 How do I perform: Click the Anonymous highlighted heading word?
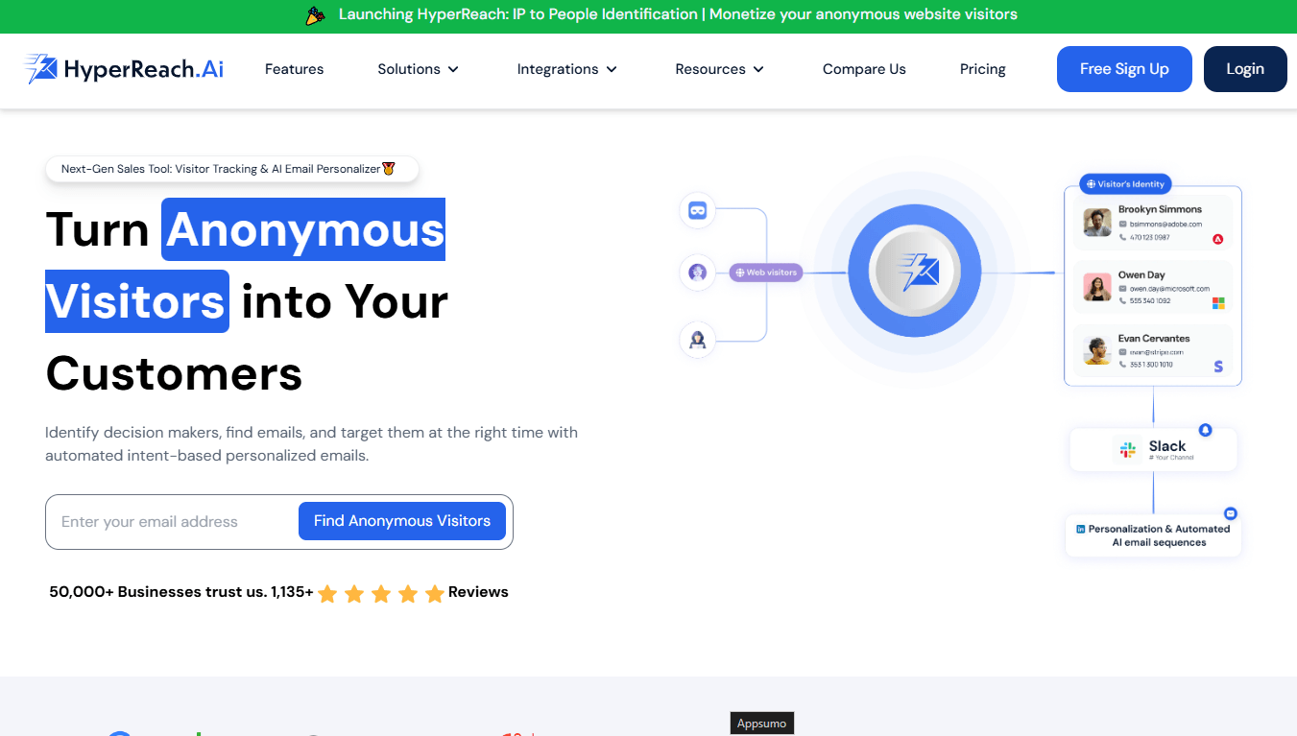point(303,229)
